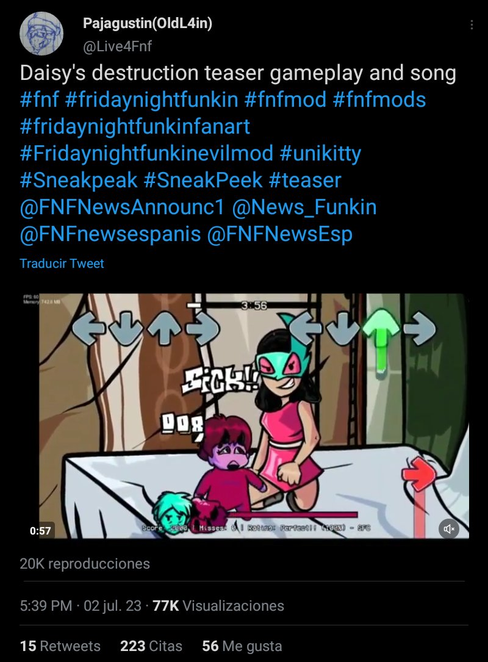View the 15 Retweets list
This screenshot has width=488, height=662.
pyautogui.click(x=60, y=646)
